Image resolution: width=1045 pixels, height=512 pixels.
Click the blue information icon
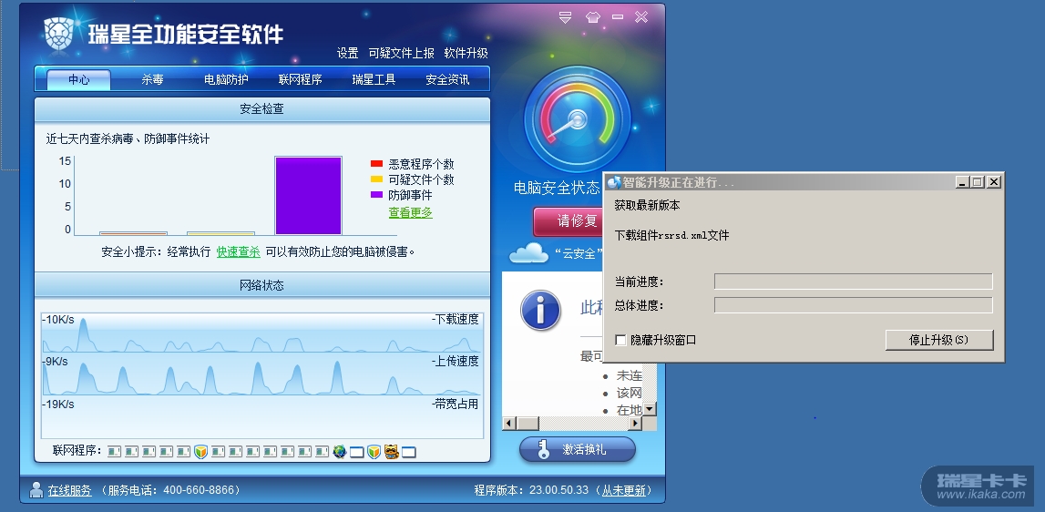(x=540, y=310)
